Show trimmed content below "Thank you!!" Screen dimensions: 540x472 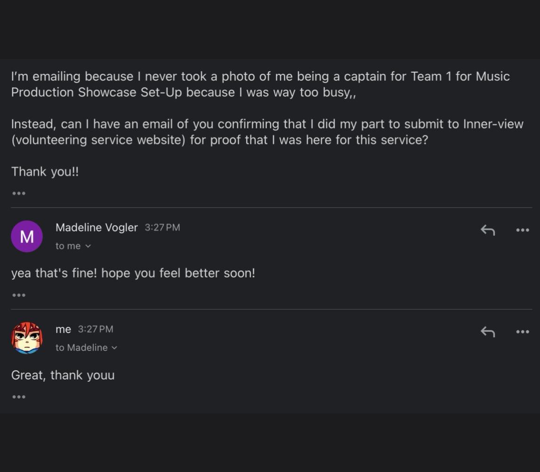point(19,193)
